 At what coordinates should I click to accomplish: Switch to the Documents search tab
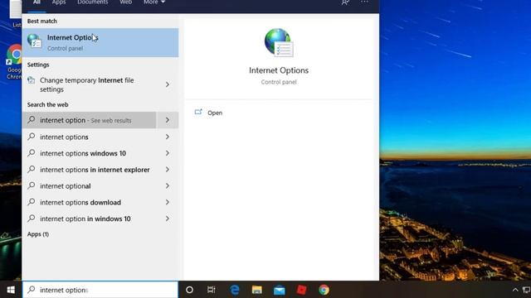pyautogui.click(x=92, y=2)
